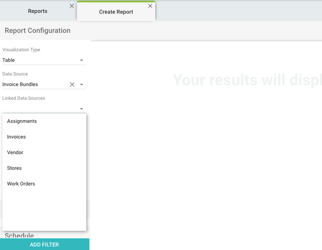Switch to the Reports tab
Screen dimensions: 322x250
[38, 11]
